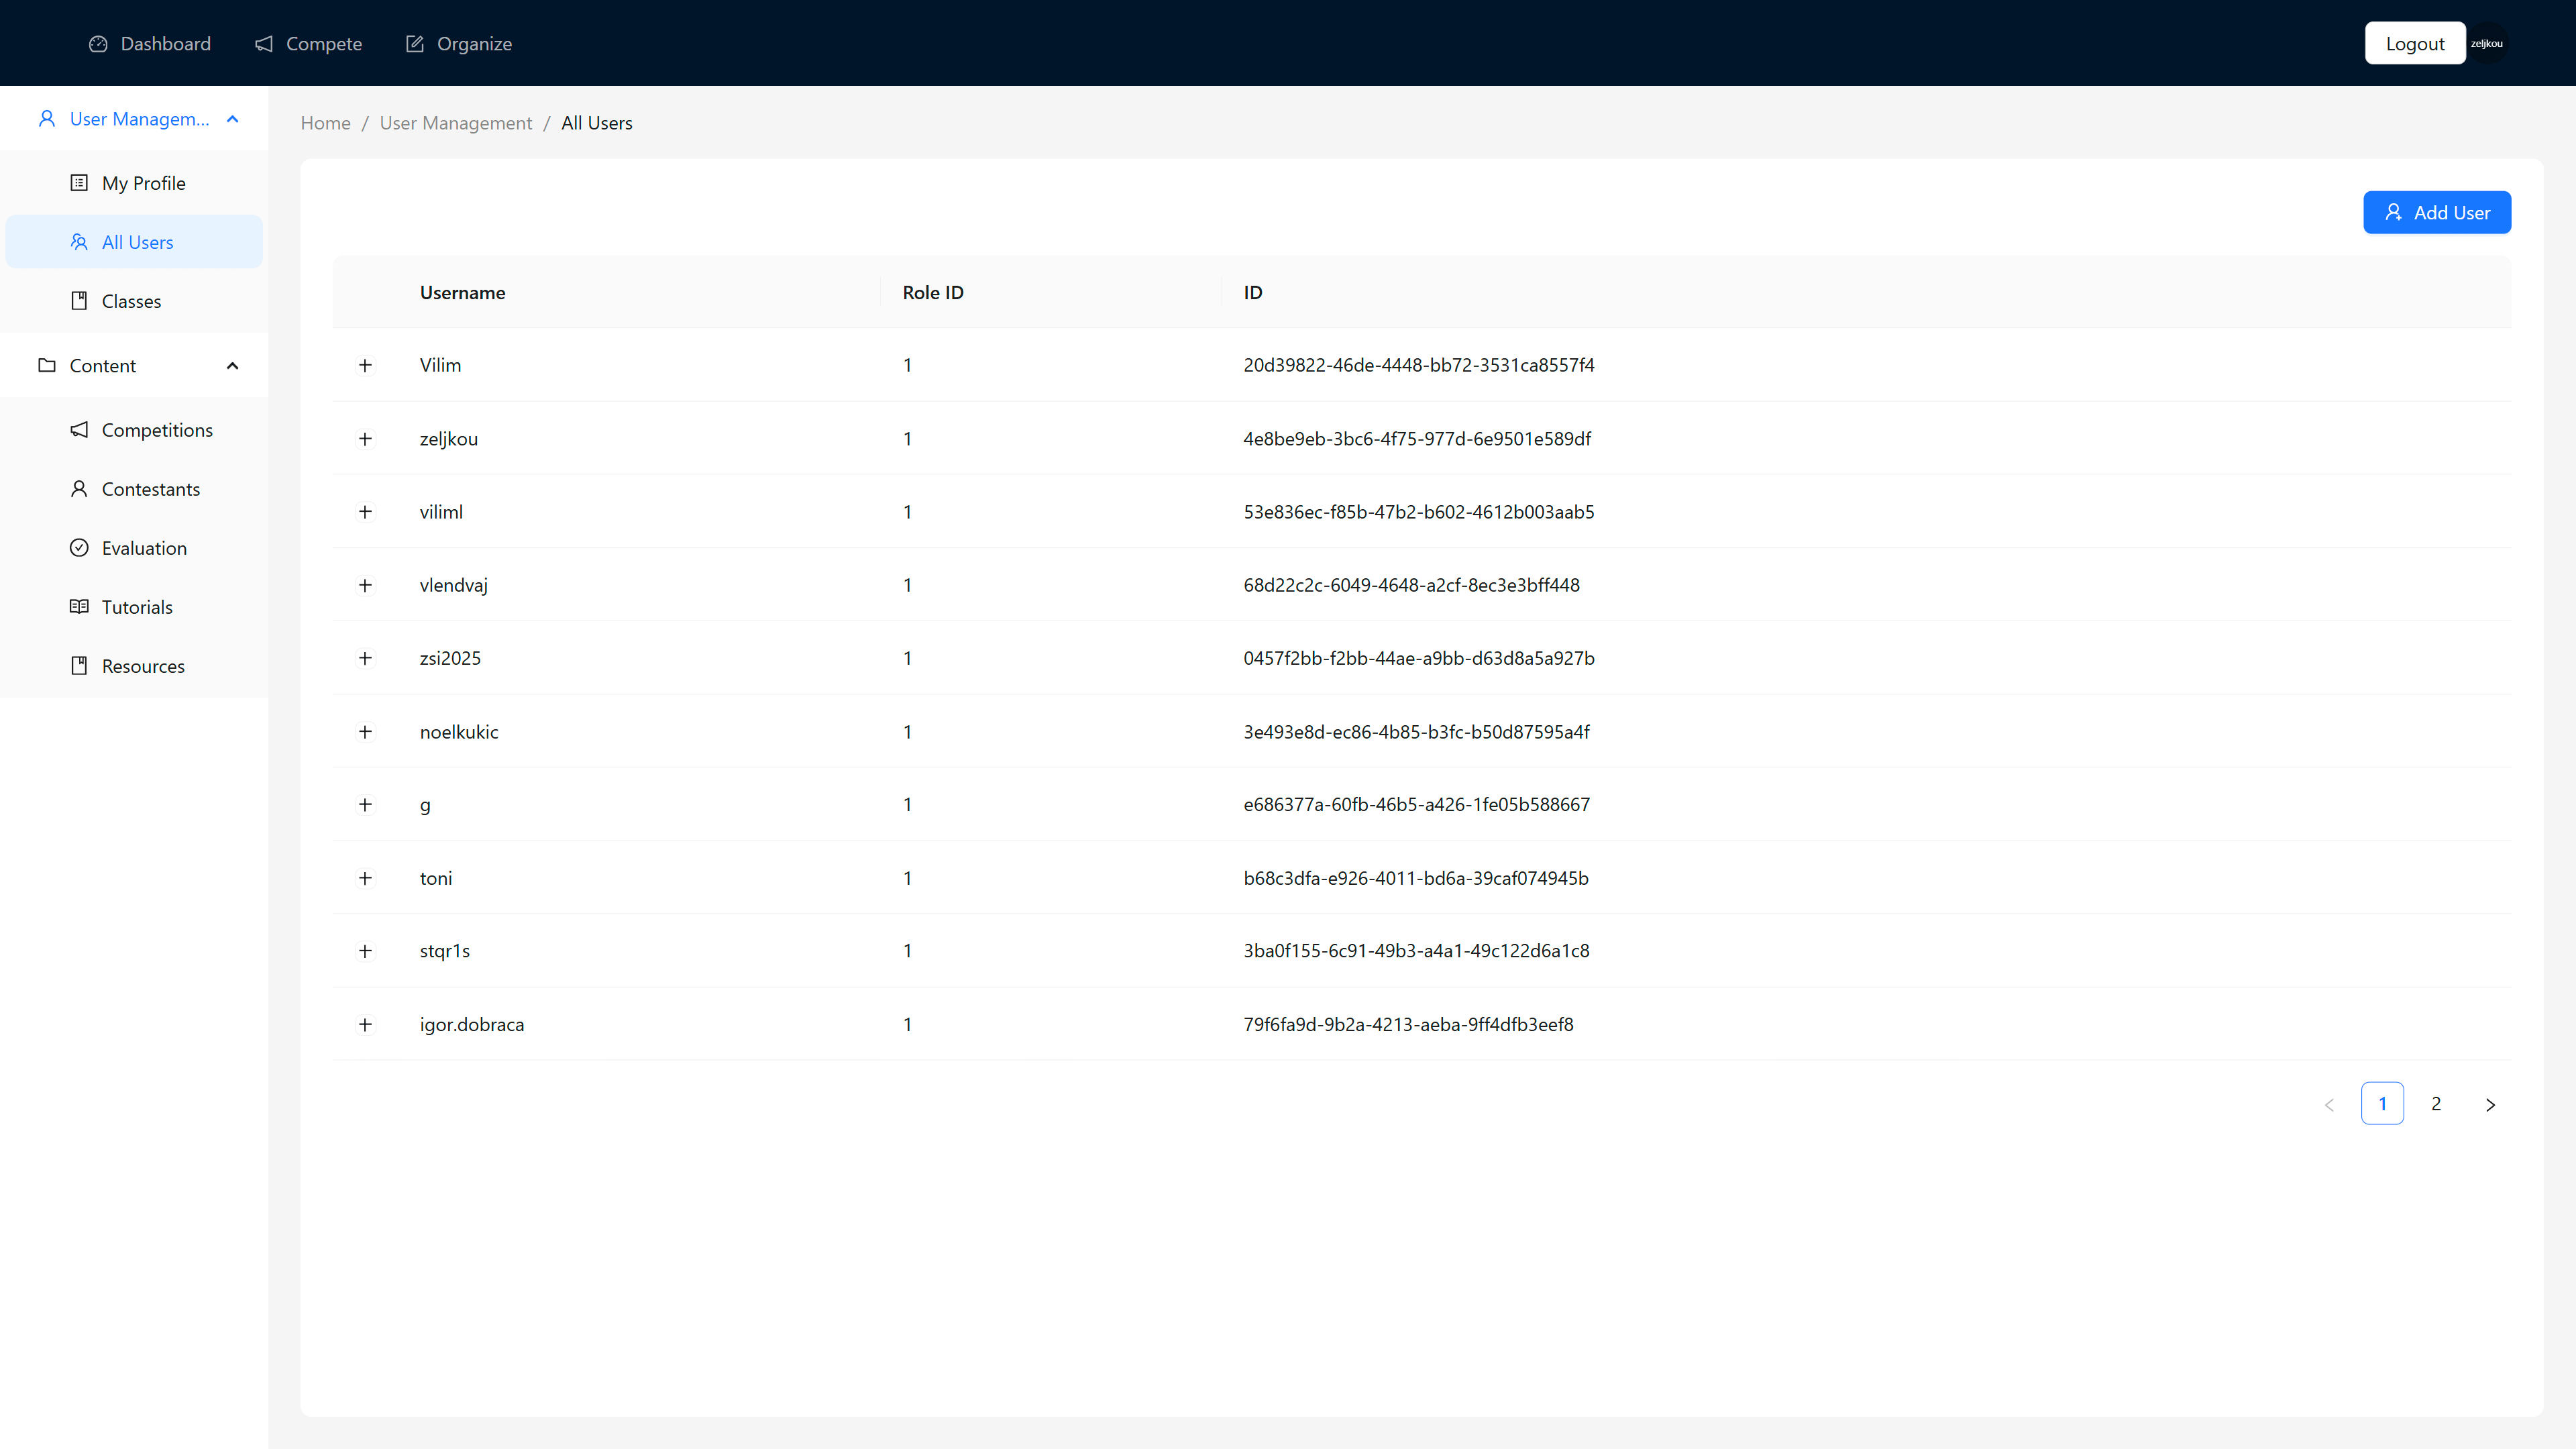This screenshot has height=1449, width=2576.
Task: Click the Contestants person icon
Action: point(79,489)
